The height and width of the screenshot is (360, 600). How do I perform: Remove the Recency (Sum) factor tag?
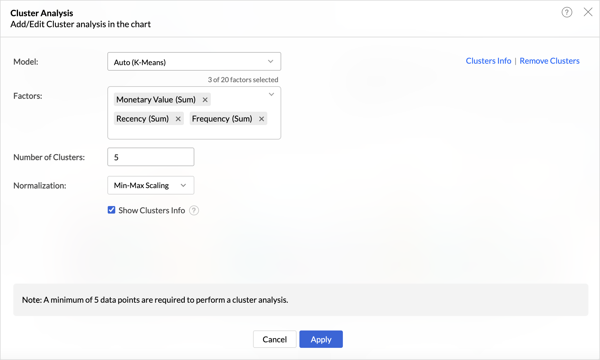pyautogui.click(x=178, y=119)
